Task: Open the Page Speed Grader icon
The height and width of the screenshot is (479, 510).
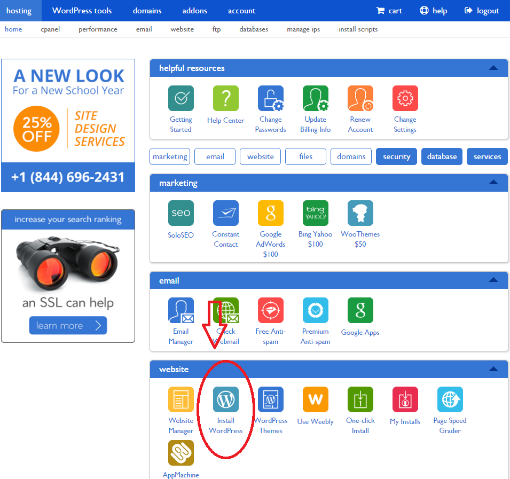Action: (x=450, y=399)
